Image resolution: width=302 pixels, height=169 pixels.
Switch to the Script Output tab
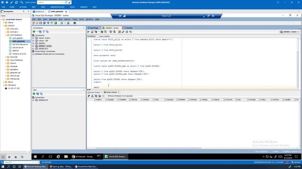pos(94,92)
